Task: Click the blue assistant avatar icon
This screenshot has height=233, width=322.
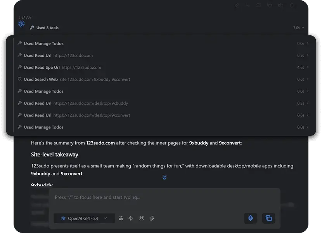Action: click(x=21, y=24)
